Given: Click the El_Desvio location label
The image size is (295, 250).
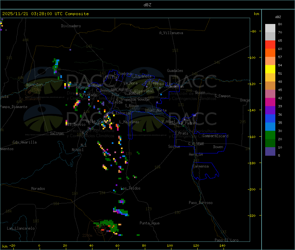Looking at the screenshot, I should pyautogui.click(x=77, y=125).
